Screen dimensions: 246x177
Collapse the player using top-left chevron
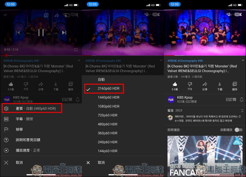pyautogui.click(x=5, y=15)
